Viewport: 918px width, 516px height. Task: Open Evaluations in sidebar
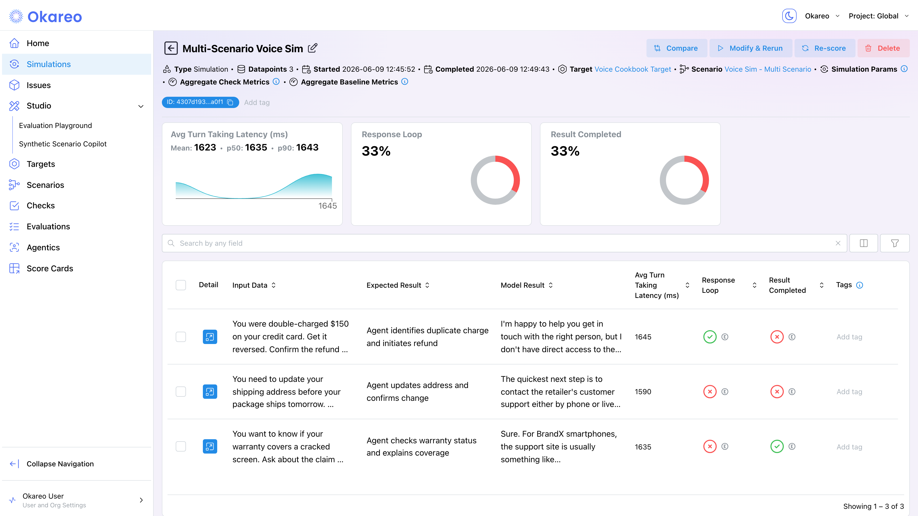[77, 227]
